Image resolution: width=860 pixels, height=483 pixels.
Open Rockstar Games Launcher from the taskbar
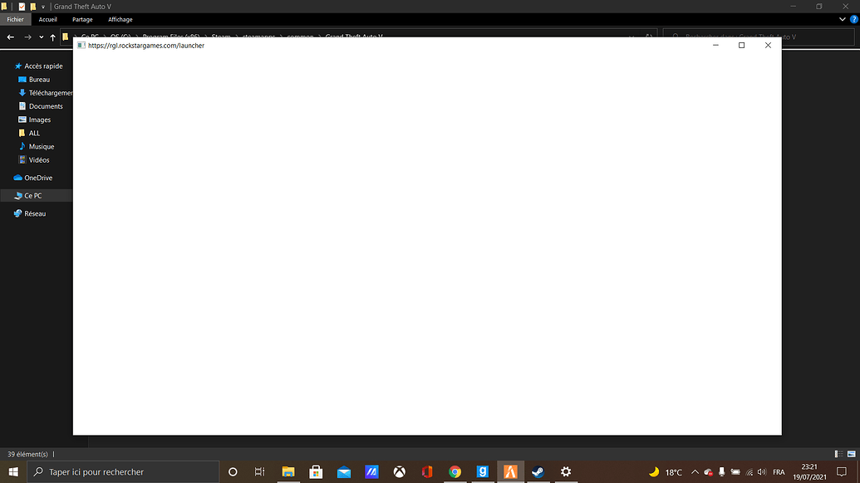click(x=509, y=471)
